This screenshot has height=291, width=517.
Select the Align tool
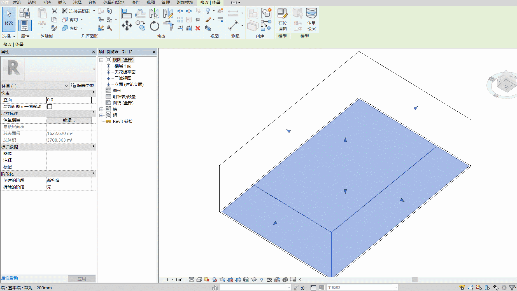coord(127,13)
